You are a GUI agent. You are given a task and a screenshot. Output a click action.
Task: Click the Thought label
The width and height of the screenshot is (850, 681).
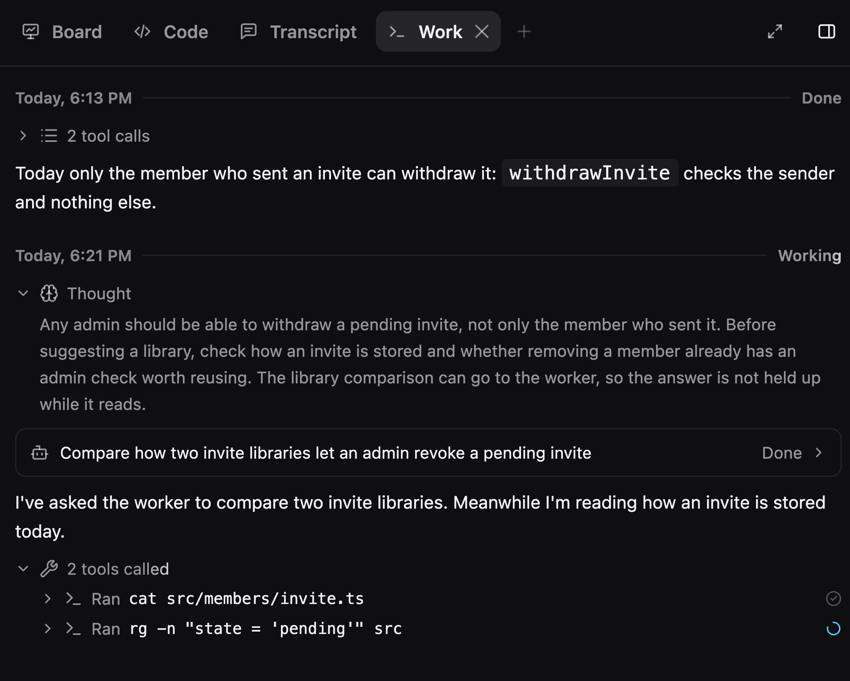click(x=99, y=294)
